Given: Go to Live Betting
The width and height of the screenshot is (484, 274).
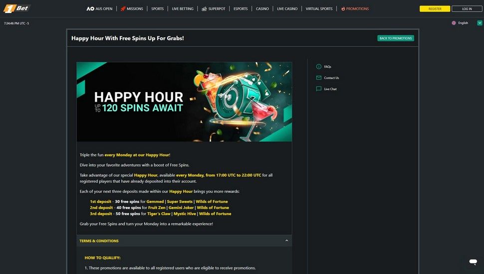Looking at the screenshot, I should point(183,8).
